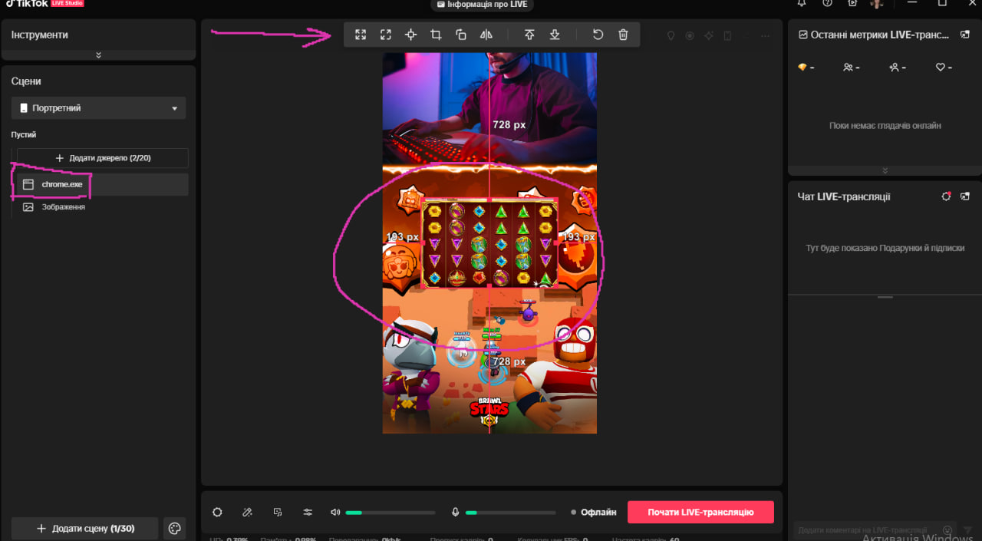Screen dimensions: 982x541
Task: Click the TikTok LIVE Studio logo
Action: click(45, 3)
